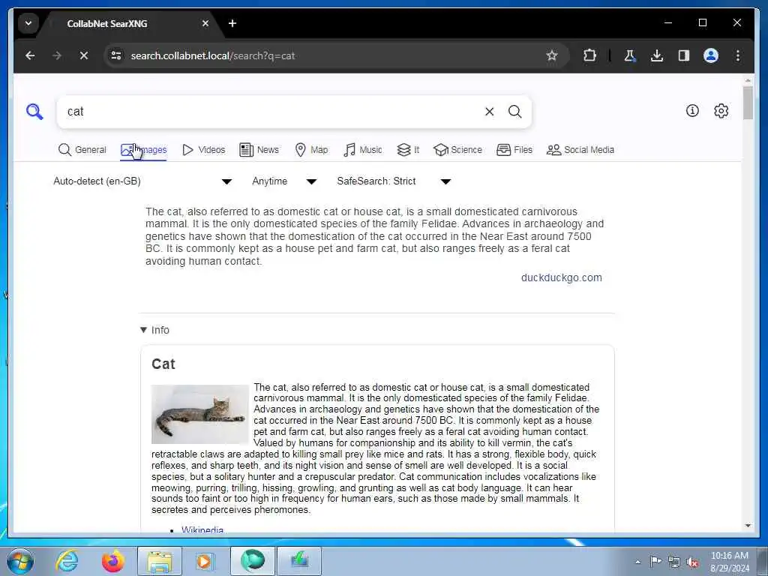Open the Downloads tray icon

(657, 55)
